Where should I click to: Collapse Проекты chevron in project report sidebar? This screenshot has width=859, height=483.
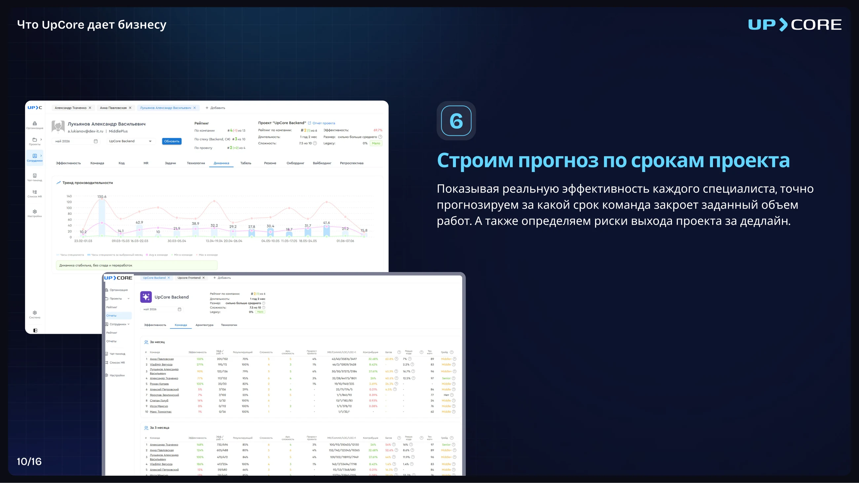pyautogui.click(x=129, y=299)
